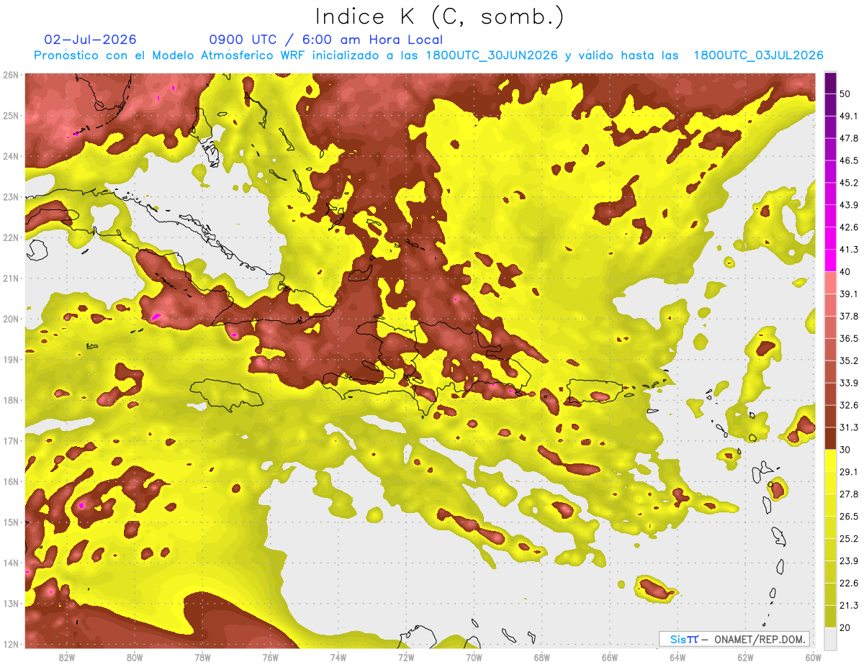
Task: Click the "26N" latitude axis label
Action: coord(11,75)
